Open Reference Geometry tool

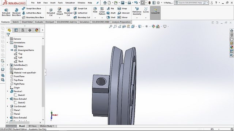(137, 11)
